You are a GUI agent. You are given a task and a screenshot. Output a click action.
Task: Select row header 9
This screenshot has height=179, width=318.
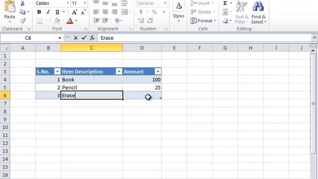(5, 119)
